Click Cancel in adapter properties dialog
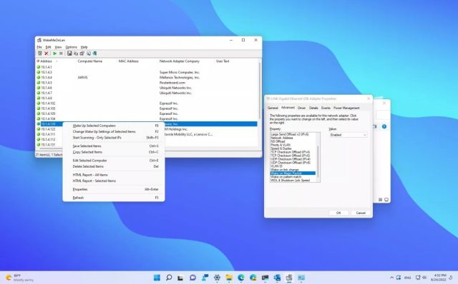The image size is (458, 284). (x=361, y=213)
